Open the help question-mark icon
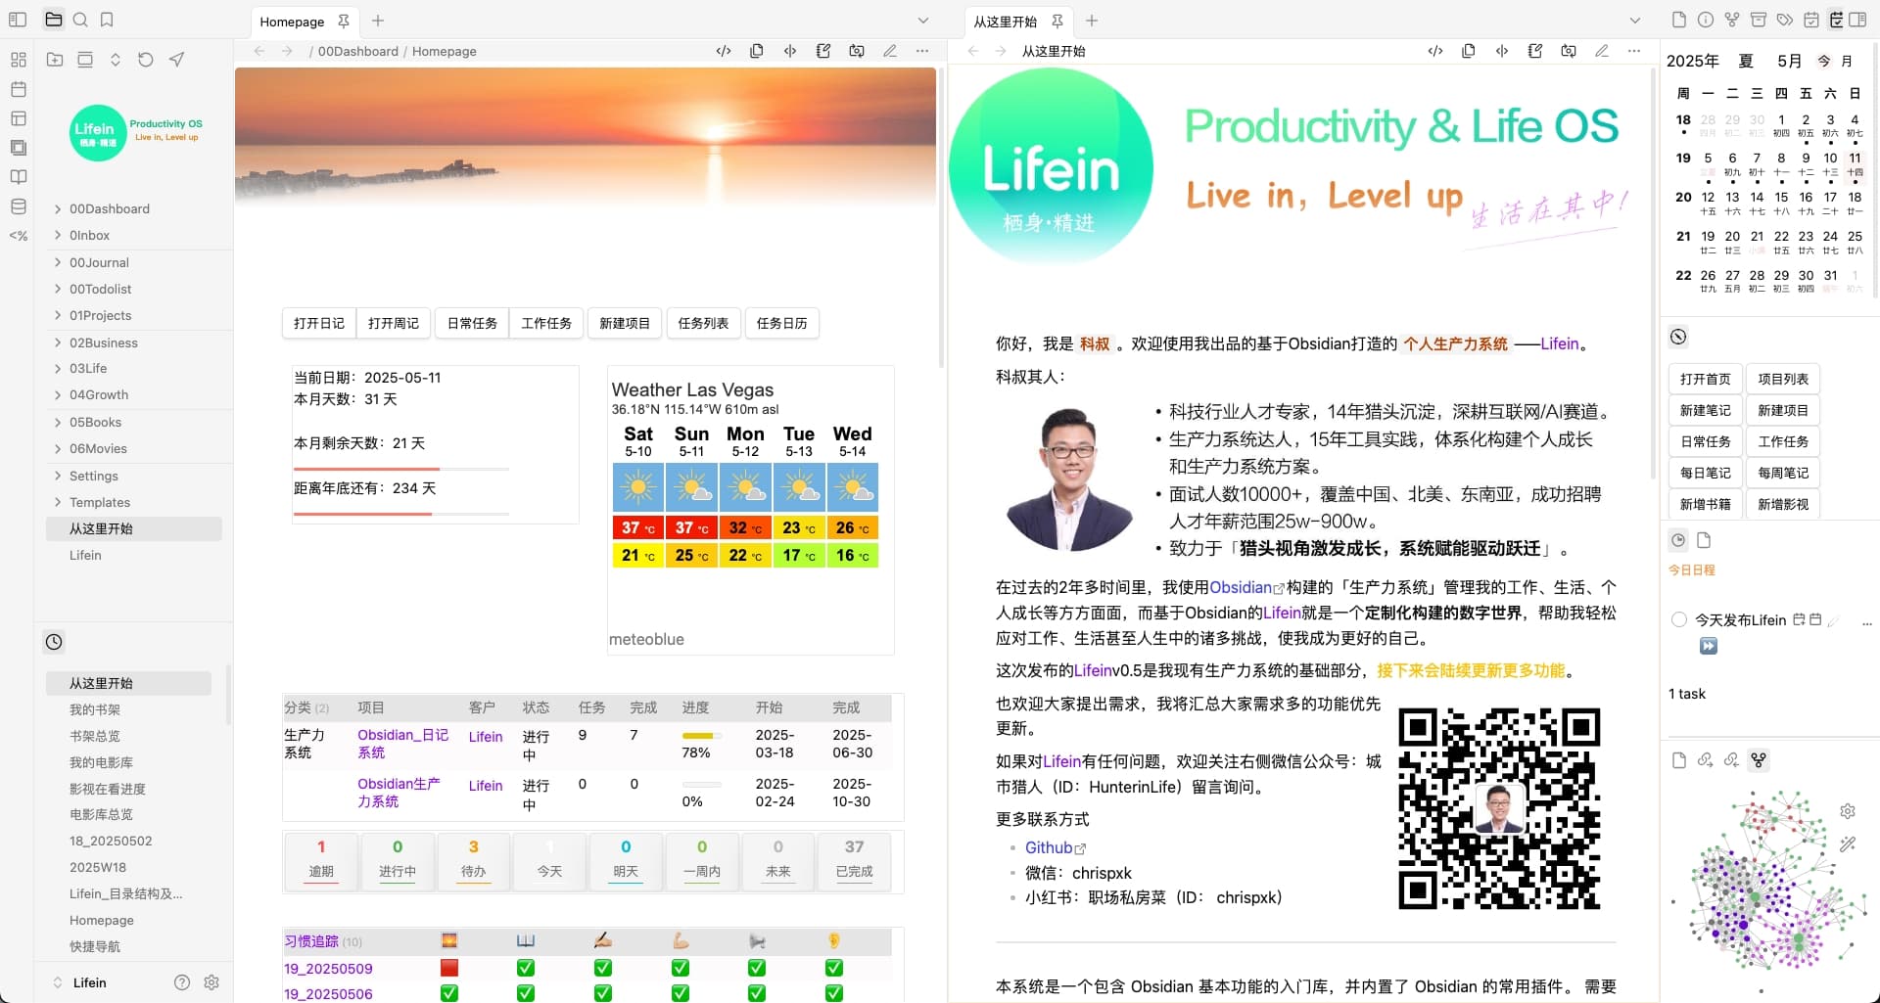1880x1003 pixels. click(x=182, y=982)
